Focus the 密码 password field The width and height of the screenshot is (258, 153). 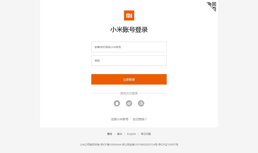tap(129, 61)
